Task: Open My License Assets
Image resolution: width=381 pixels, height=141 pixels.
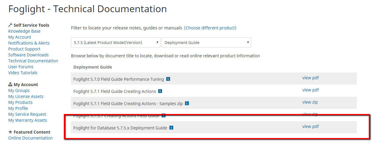Action: point(26,96)
